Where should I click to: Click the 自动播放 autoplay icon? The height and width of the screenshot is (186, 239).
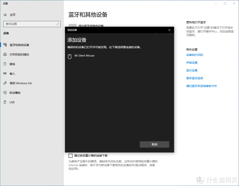pyautogui.click(x=5, y=92)
